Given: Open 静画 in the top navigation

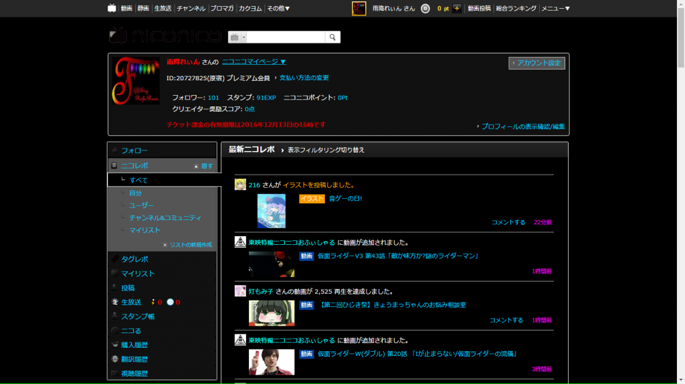Looking at the screenshot, I should [x=143, y=8].
